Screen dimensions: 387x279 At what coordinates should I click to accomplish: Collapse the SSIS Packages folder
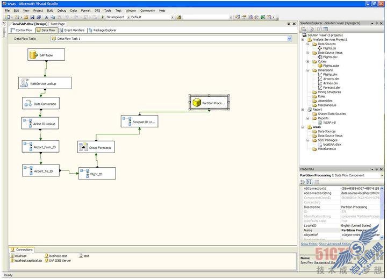[308, 140]
